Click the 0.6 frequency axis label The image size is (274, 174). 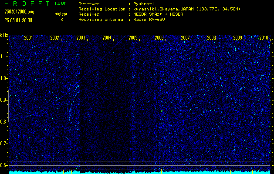[x=3, y=165]
